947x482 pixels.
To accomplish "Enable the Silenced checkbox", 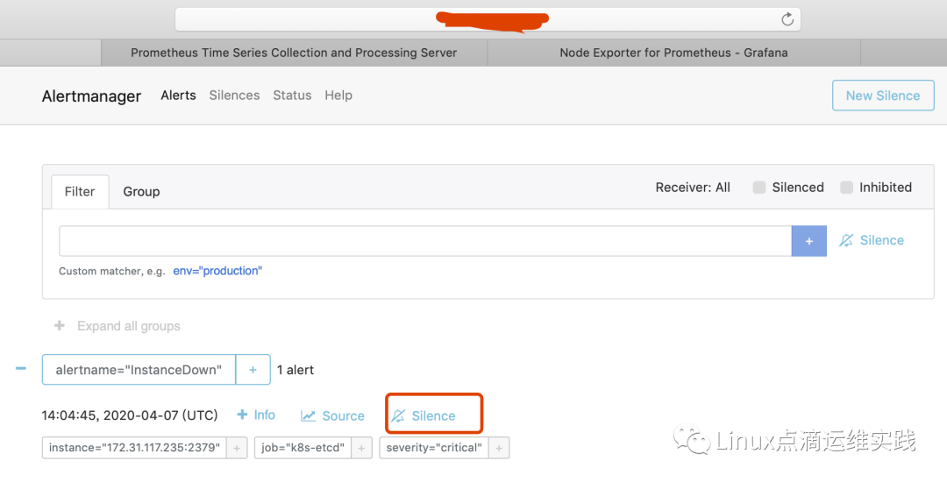I will [759, 188].
